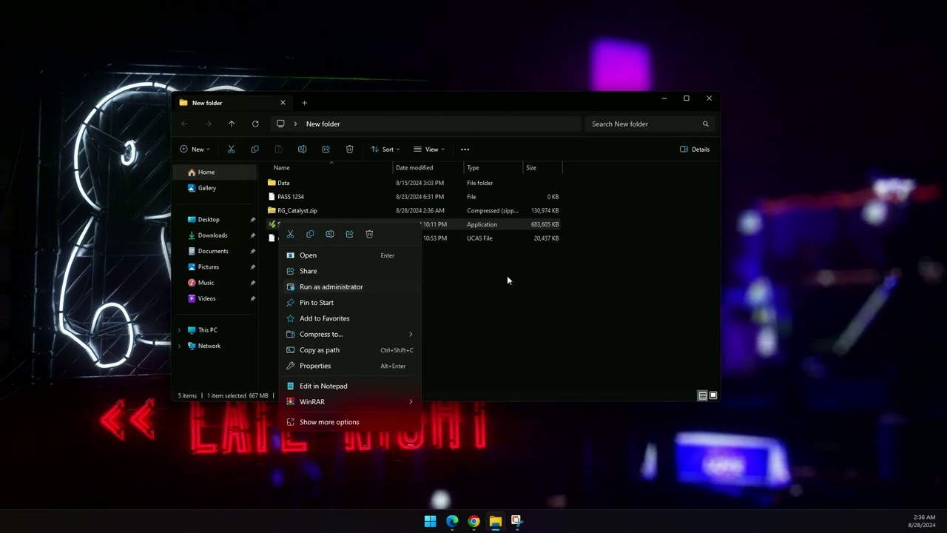Screen dimensions: 947x533
Task: Open Downloads in the sidebar
Action: pyautogui.click(x=215, y=235)
